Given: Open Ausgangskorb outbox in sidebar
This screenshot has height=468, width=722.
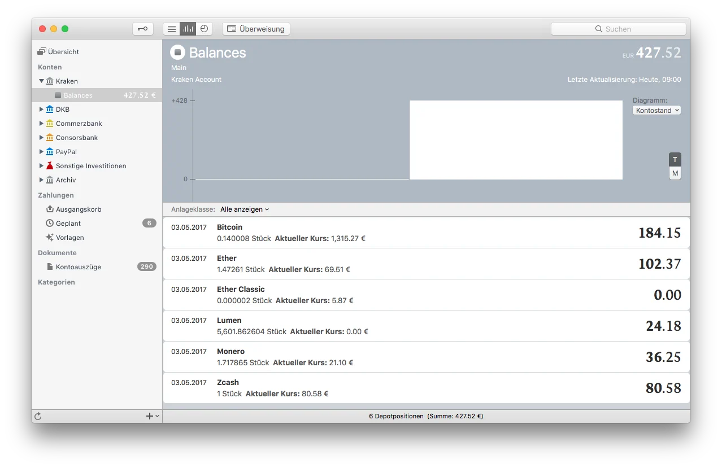Looking at the screenshot, I should (x=78, y=209).
